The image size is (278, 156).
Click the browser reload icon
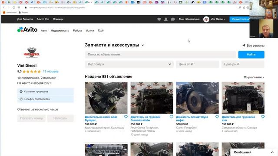13,8
